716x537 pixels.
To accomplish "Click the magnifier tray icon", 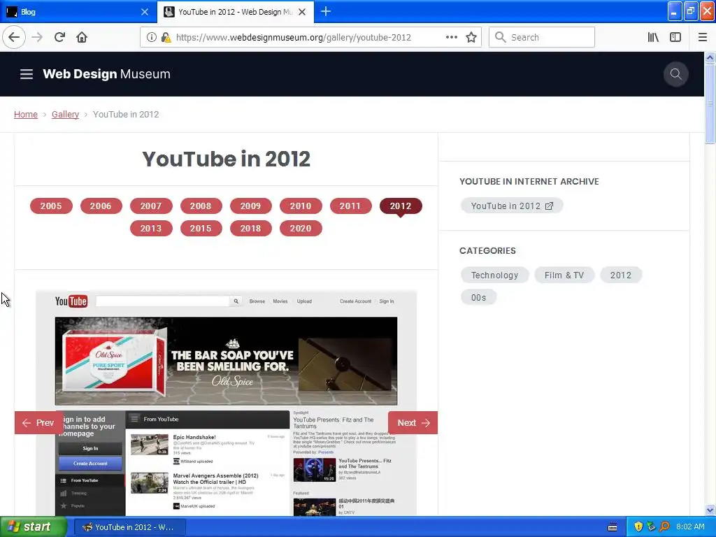I will [664, 527].
